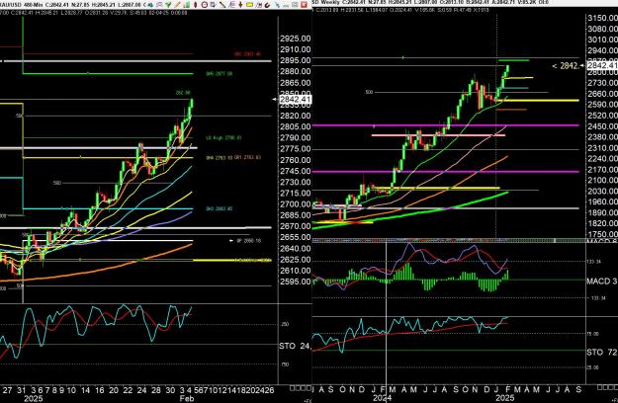Select the diagonal trend line tool
Viewport: 618px width, 403px height.
click(222, 5)
